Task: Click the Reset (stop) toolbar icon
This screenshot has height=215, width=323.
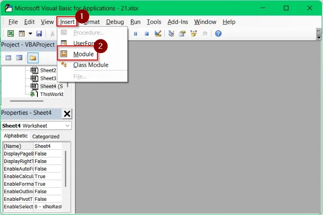Action: pyautogui.click(x=146, y=34)
